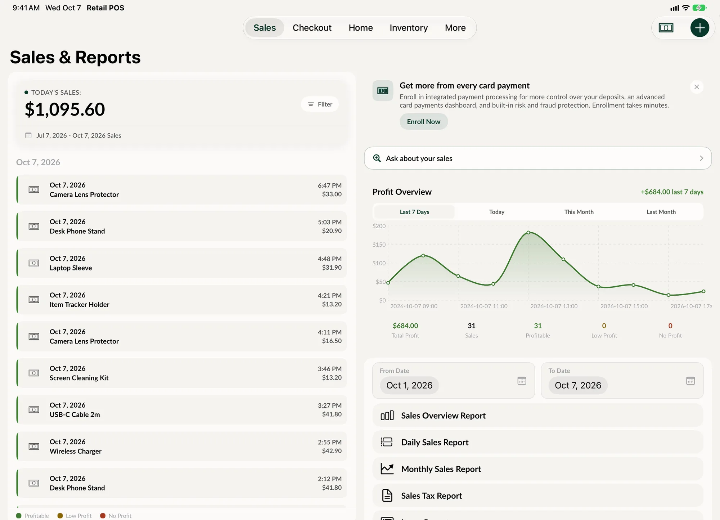Open the USB-C Cable 2m sale row
Image resolution: width=720 pixels, height=520 pixels.
coord(182,410)
